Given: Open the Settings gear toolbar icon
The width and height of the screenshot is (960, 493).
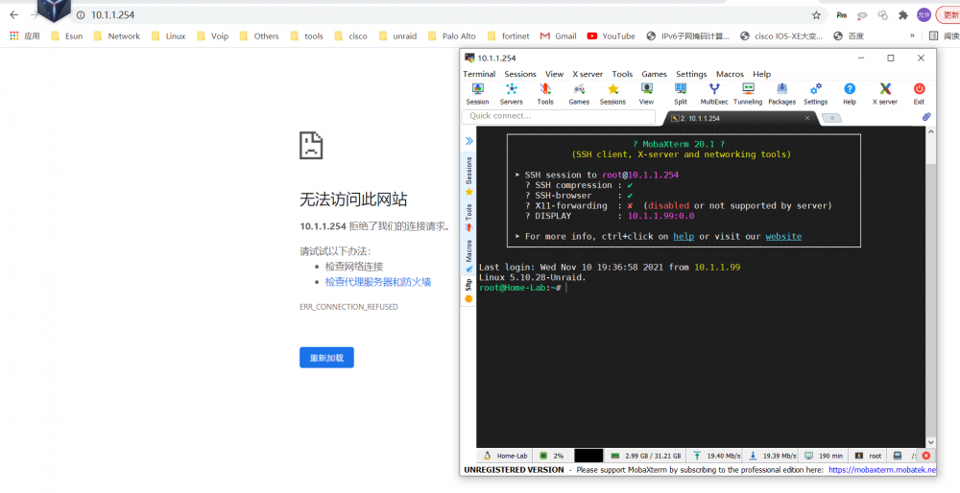Looking at the screenshot, I should pyautogui.click(x=815, y=94).
